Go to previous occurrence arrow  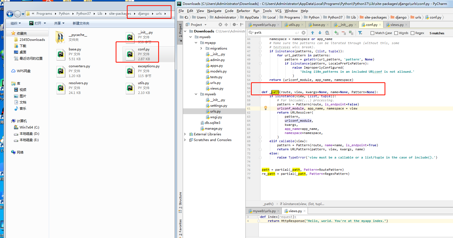pyautogui.click(x=313, y=33)
